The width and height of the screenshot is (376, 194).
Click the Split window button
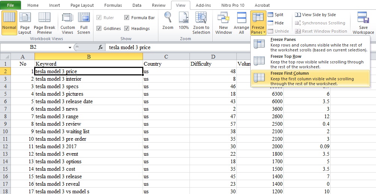point(275,15)
